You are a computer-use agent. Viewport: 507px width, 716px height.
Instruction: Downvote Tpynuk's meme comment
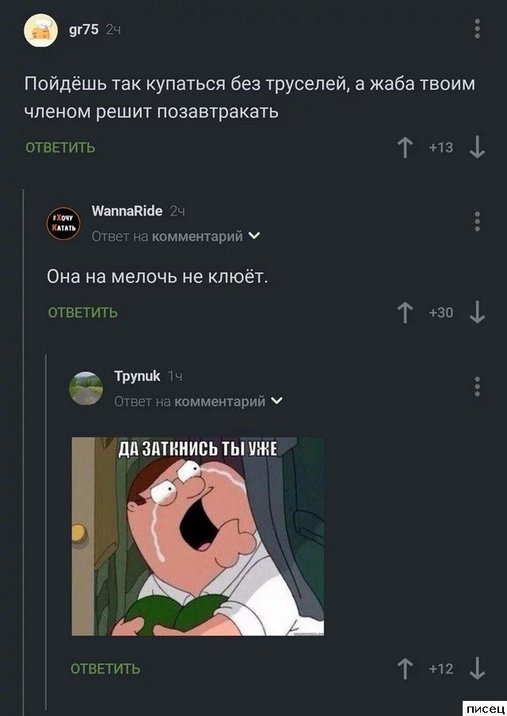[478, 669]
